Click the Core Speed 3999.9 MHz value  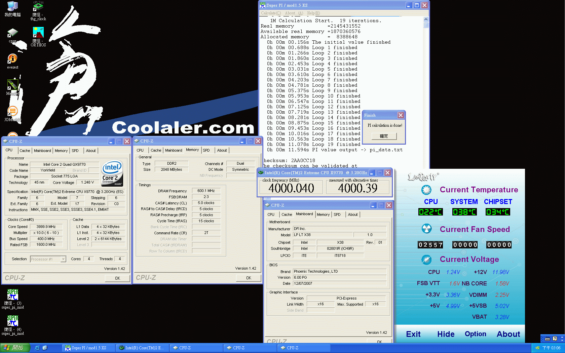[x=46, y=227]
